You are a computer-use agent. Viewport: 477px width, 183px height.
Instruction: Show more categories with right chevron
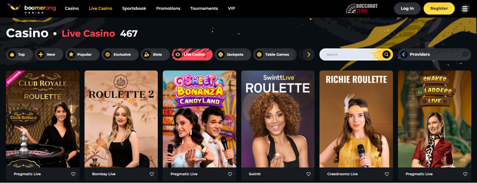pyautogui.click(x=309, y=55)
